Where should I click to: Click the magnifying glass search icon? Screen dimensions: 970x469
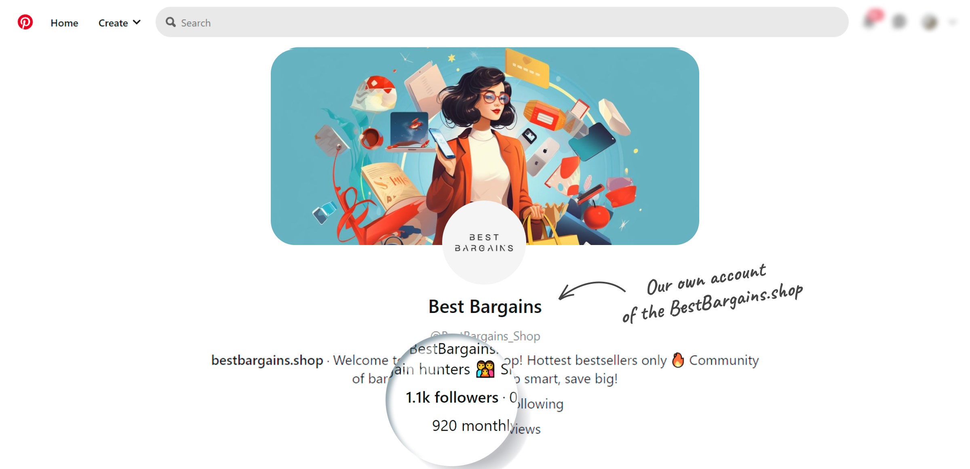171,22
